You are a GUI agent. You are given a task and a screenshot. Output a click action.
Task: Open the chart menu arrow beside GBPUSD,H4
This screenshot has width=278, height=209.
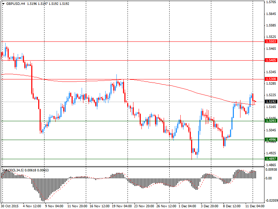point(3,4)
